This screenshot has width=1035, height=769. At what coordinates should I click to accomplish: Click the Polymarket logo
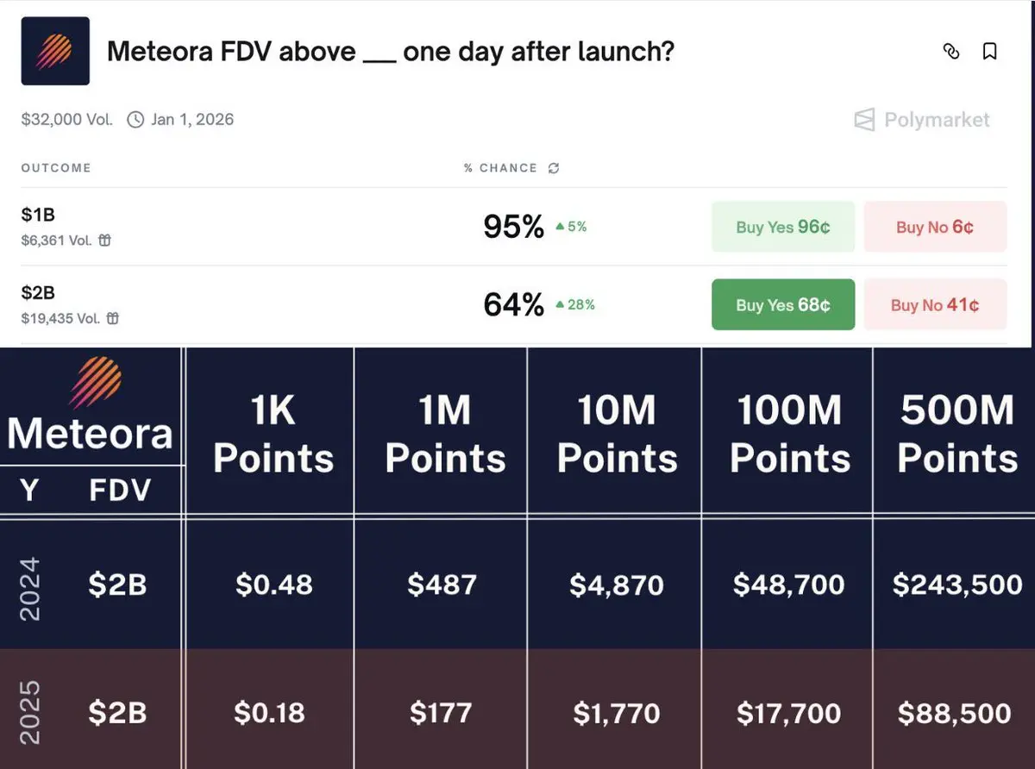pos(921,120)
